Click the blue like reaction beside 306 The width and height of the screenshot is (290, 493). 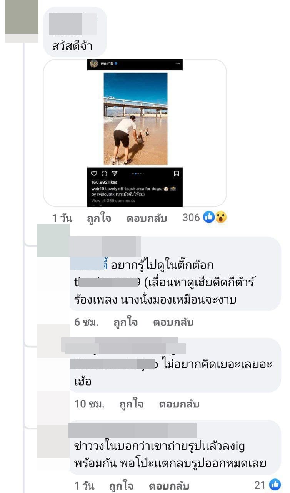tap(208, 218)
